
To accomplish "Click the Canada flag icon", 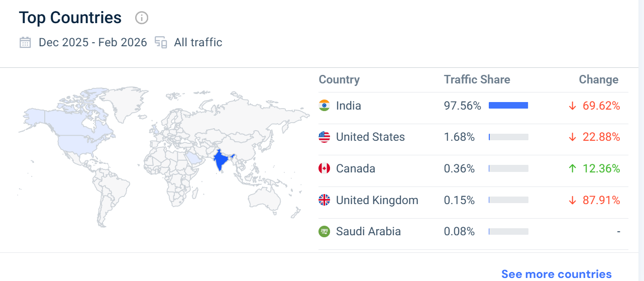I will coord(325,168).
